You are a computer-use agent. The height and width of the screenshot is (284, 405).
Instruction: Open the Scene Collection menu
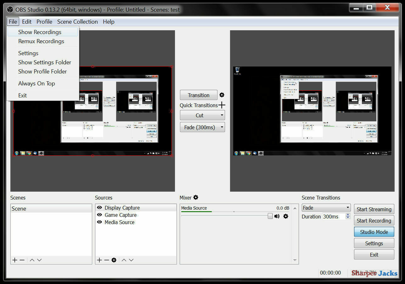(x=77, y=22)
